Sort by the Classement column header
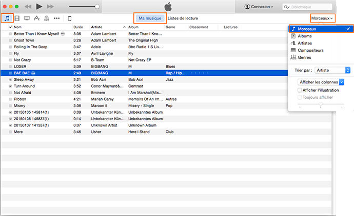Image resolution: width=354 pixels, height=216 pixels. [199, 27]
